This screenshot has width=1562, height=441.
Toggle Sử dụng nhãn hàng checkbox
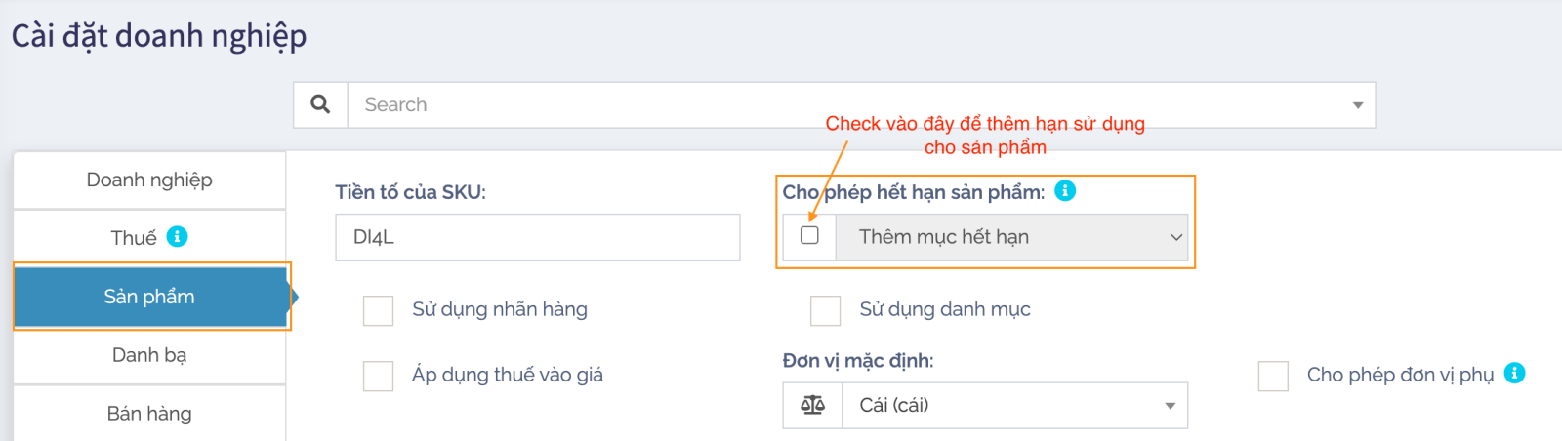378,310
